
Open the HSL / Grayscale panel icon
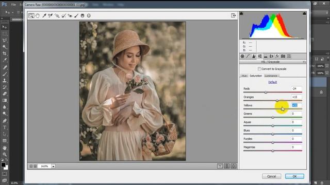pyautogui.click(x=260, y=56)
